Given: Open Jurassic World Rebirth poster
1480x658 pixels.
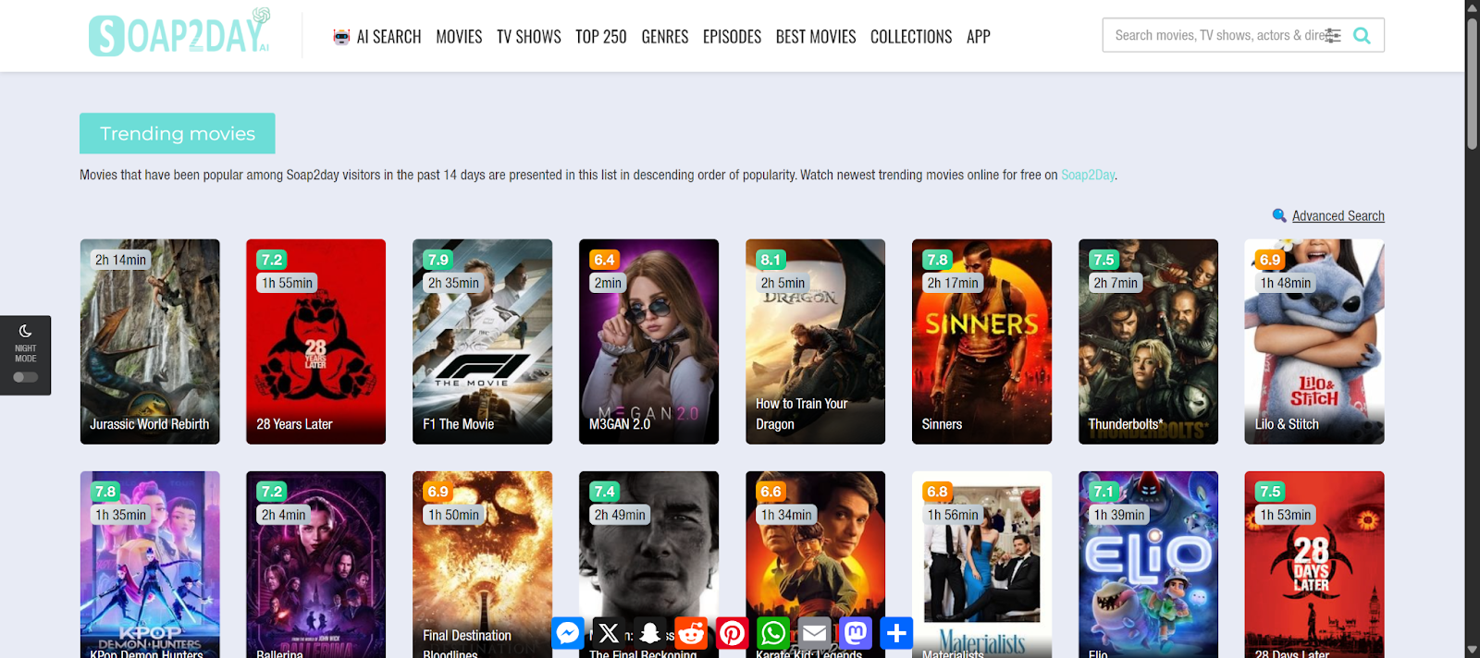Looking at the screenshot, I should 150,342.
